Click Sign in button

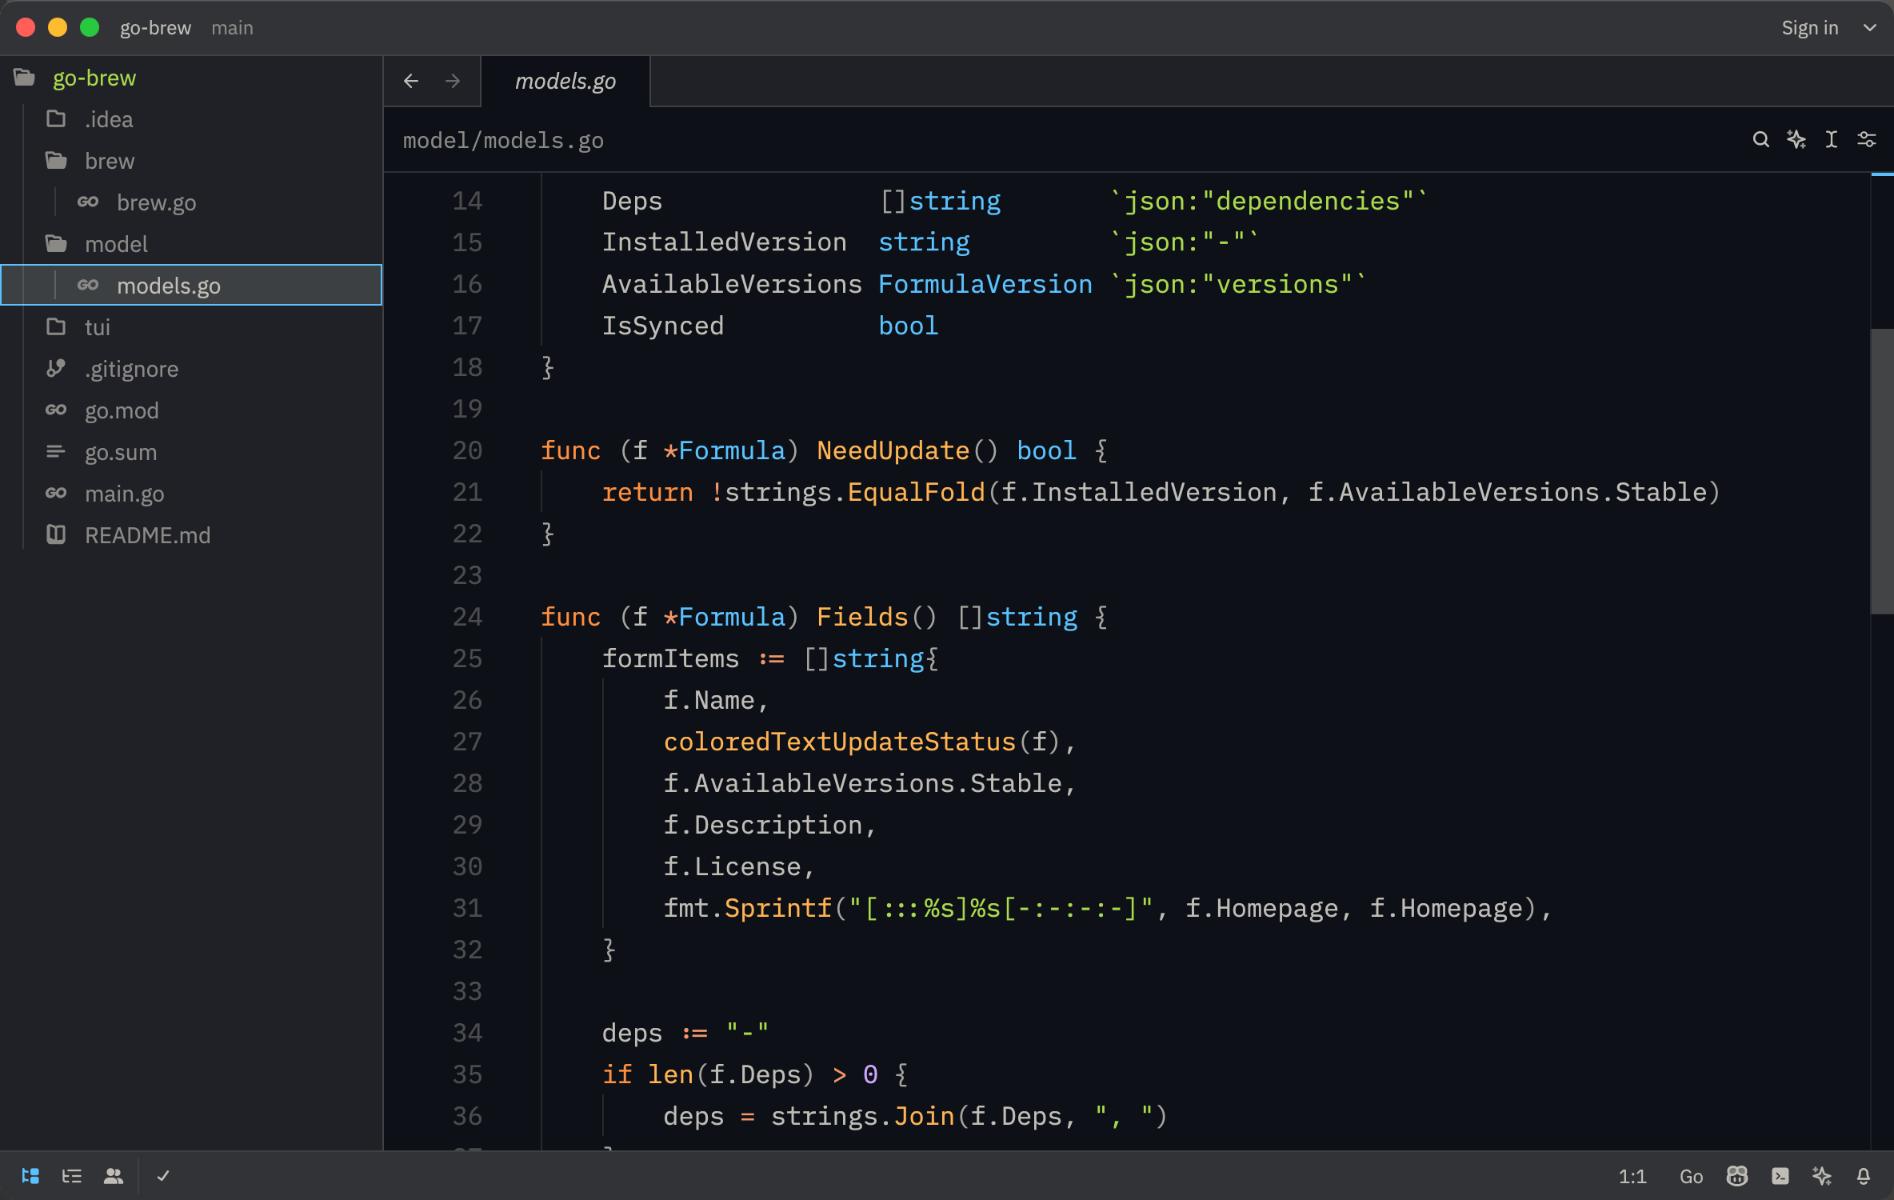[1809, 28]
